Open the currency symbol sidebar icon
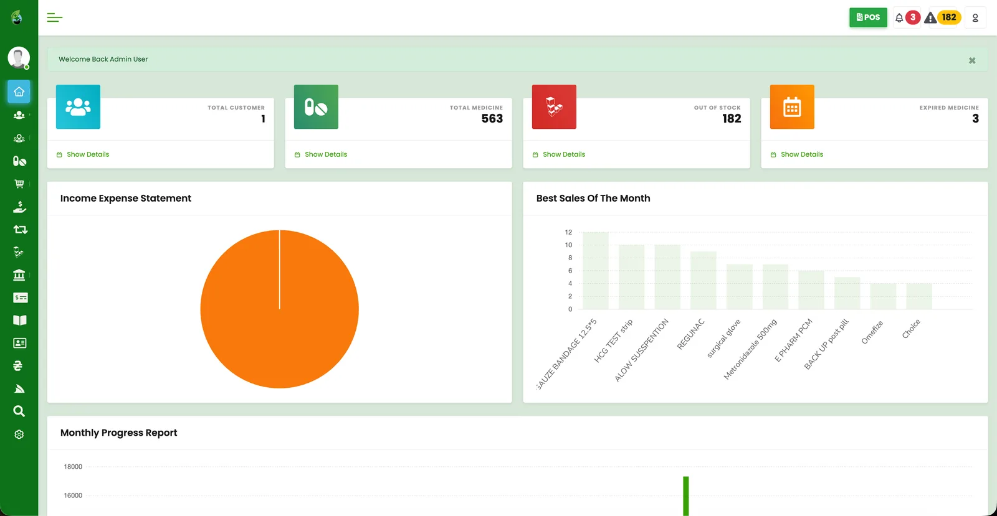The image size is (997, 516). 18,365
